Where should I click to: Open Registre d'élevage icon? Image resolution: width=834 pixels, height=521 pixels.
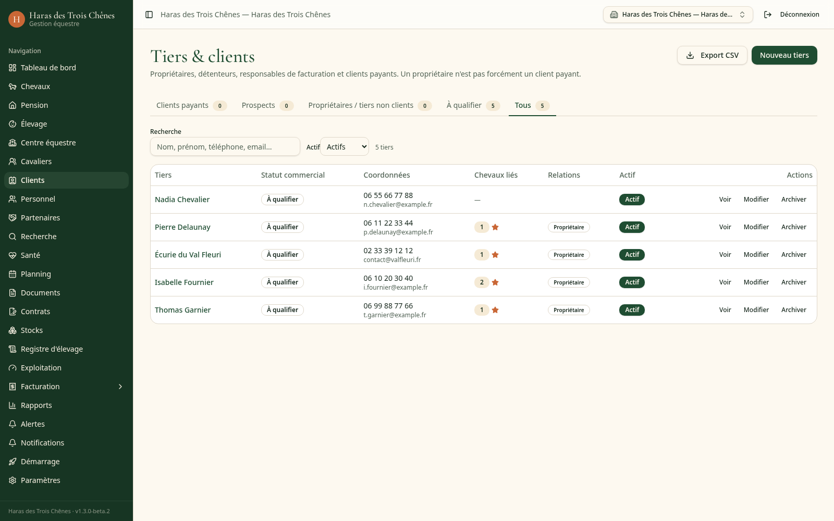coord(13,349)
